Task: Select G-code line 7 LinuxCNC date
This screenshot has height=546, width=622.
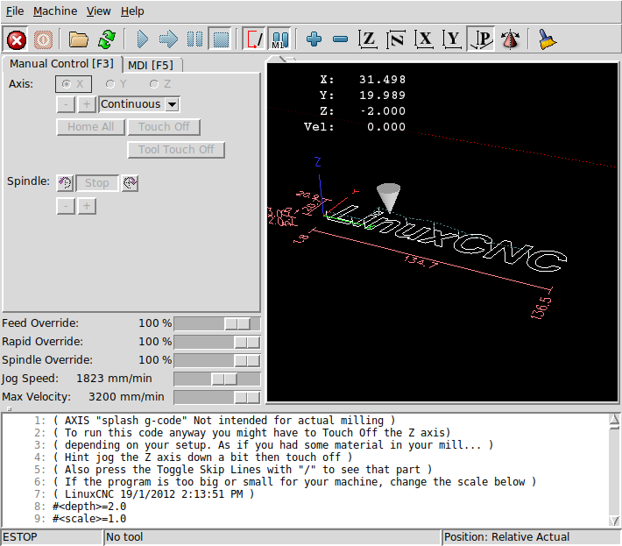Action: point(153,494)
